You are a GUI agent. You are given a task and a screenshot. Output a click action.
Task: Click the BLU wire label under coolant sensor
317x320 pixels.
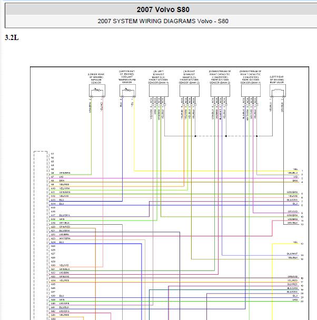point(121,105)
